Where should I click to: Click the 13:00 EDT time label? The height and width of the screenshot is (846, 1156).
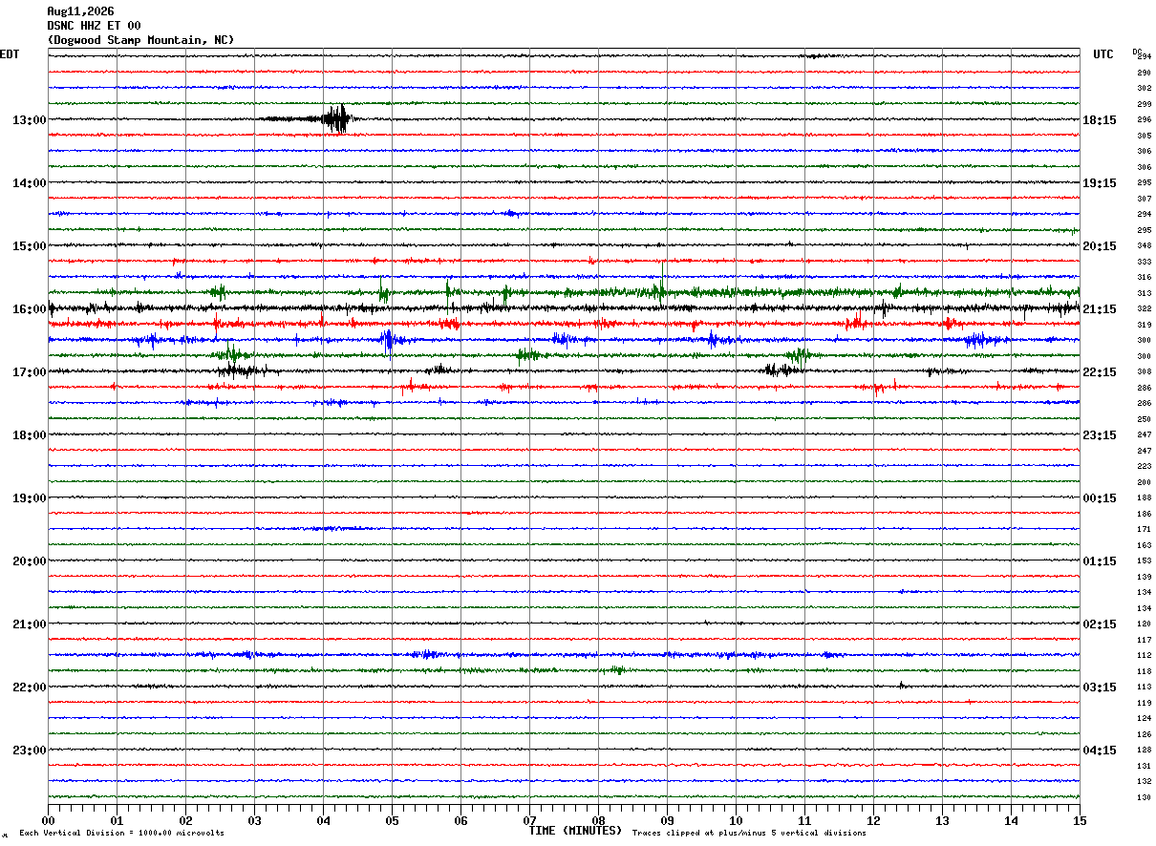coord(30,120)
